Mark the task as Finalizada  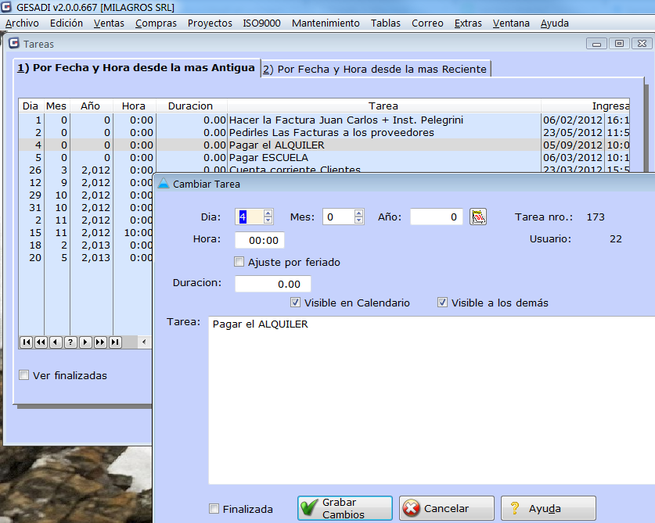click(x=214, y=509)
